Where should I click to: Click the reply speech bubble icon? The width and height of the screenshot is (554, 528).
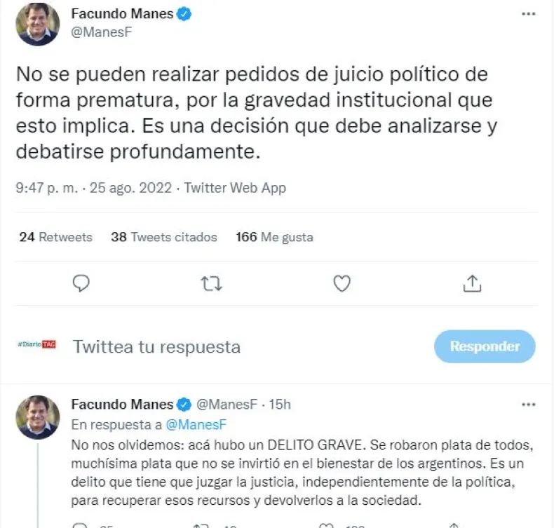click(x=82, y=283)
